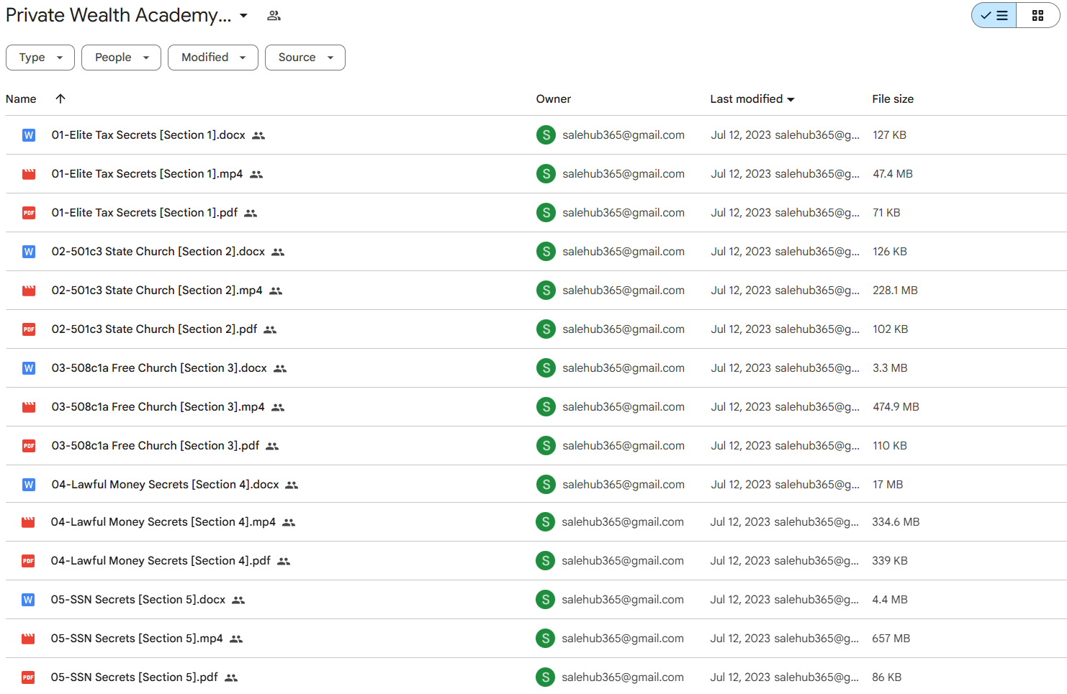This screenshot has height=694, width=1067.
Task: Click the shared folder people icon beside folder title
Action: pyautogui.click(x=274, y=16)
